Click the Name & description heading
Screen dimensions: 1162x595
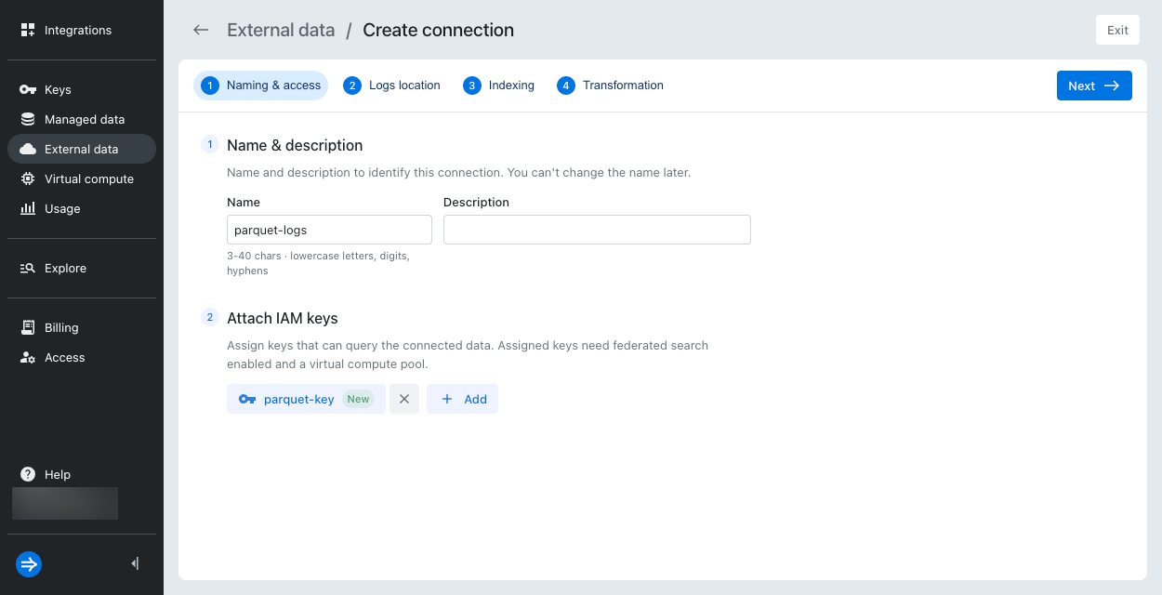click(295, 145)
